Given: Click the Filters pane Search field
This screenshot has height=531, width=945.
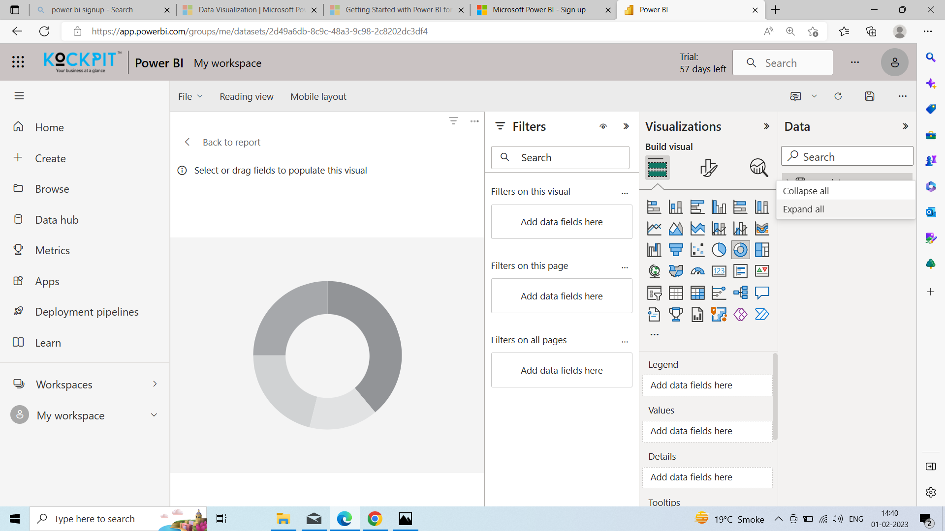Looking at the screenshot, I should pos(560,157).
